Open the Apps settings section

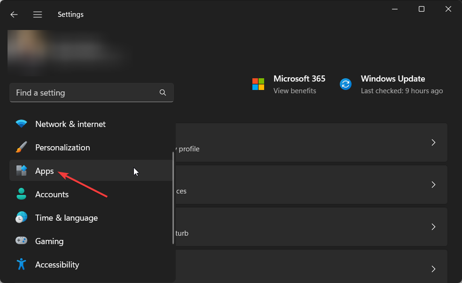point(45,171)
